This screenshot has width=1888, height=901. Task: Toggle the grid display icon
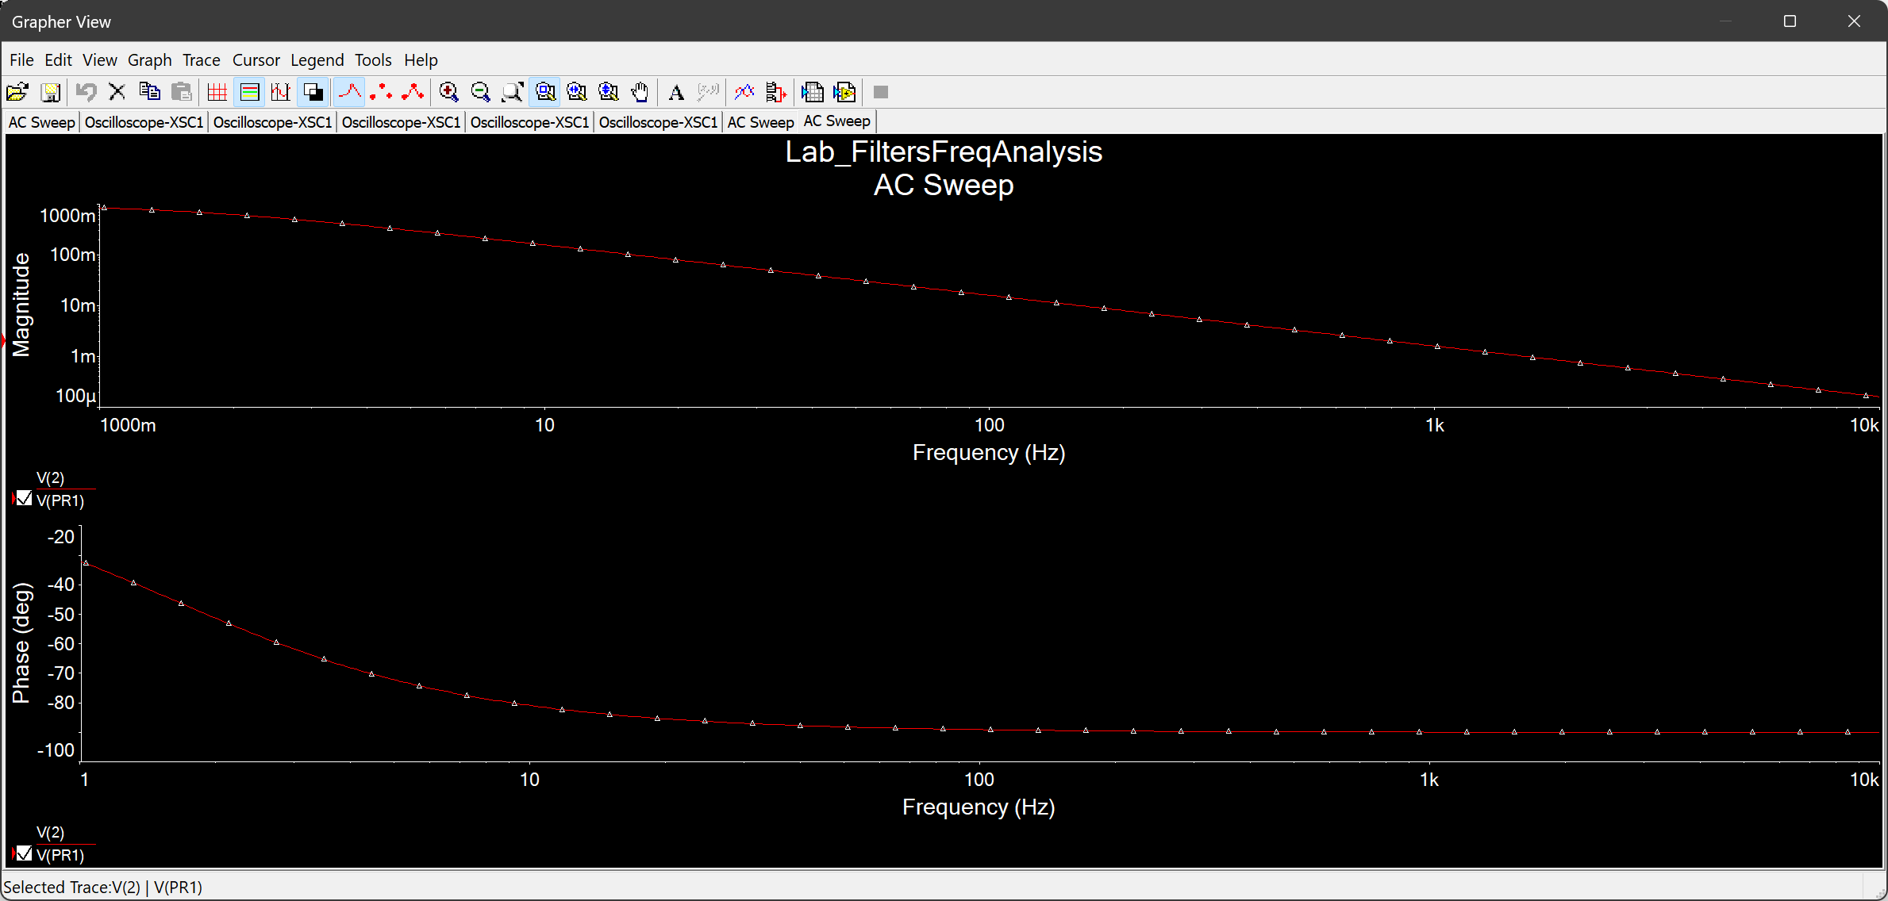coord(217,92)
